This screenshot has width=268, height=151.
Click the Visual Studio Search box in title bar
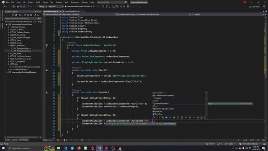[112, 2]
